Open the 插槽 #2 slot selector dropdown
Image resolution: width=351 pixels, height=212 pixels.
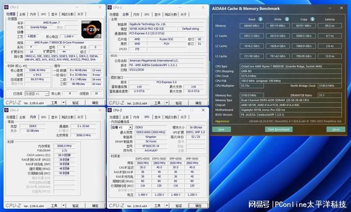point(130,127)
